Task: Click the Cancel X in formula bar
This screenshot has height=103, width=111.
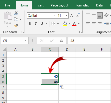Action: pyautogui.click(x=42, y=41)
